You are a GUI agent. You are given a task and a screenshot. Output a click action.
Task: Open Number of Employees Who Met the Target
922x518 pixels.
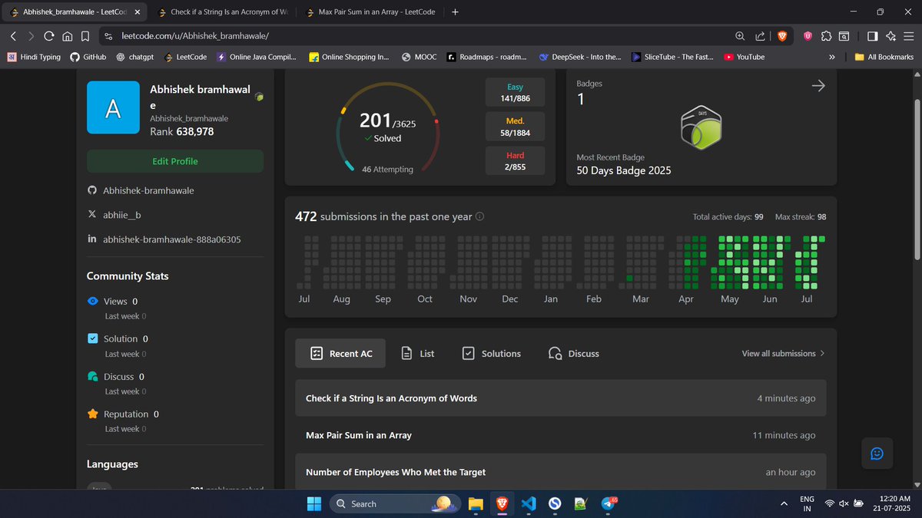pos(561,471)
